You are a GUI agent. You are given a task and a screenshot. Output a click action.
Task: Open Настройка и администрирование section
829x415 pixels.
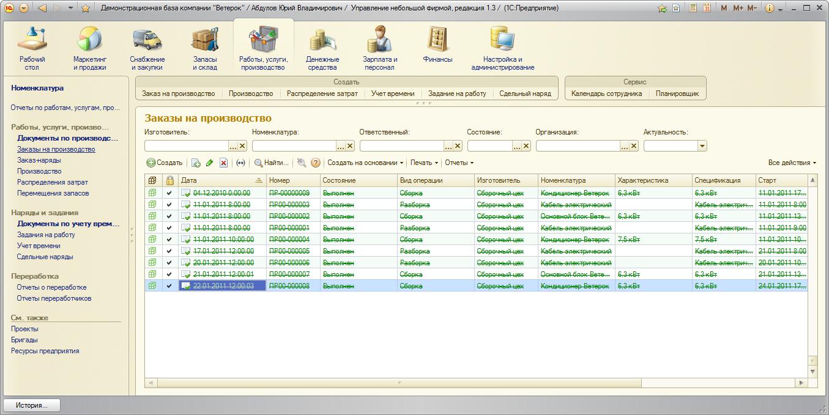tap(503, 49)
